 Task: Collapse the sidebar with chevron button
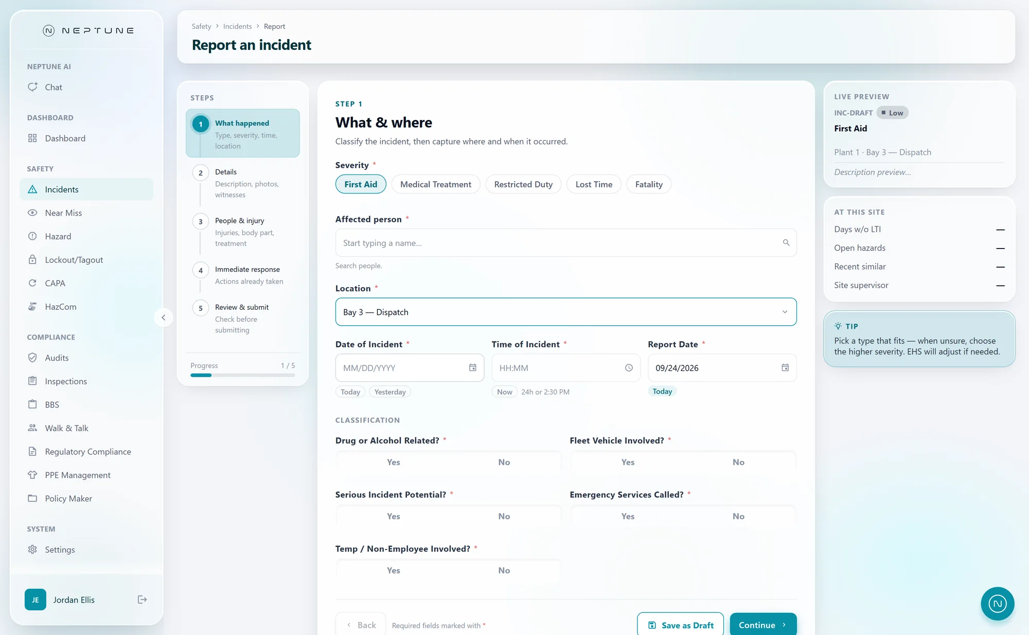[x=164, y=318]
